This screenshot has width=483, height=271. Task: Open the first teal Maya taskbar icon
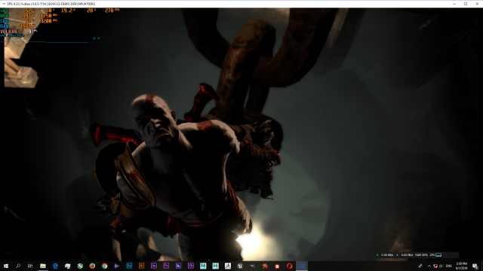203,266
